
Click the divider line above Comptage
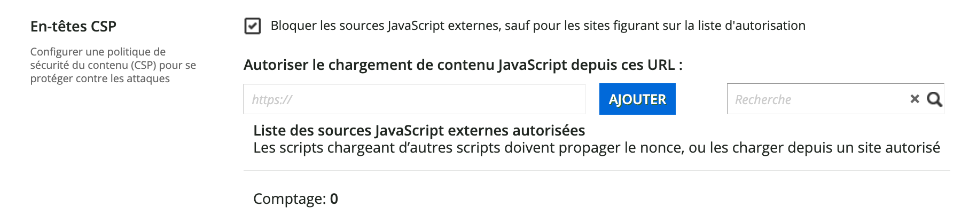pyautogui.click(x=596, y=171)
